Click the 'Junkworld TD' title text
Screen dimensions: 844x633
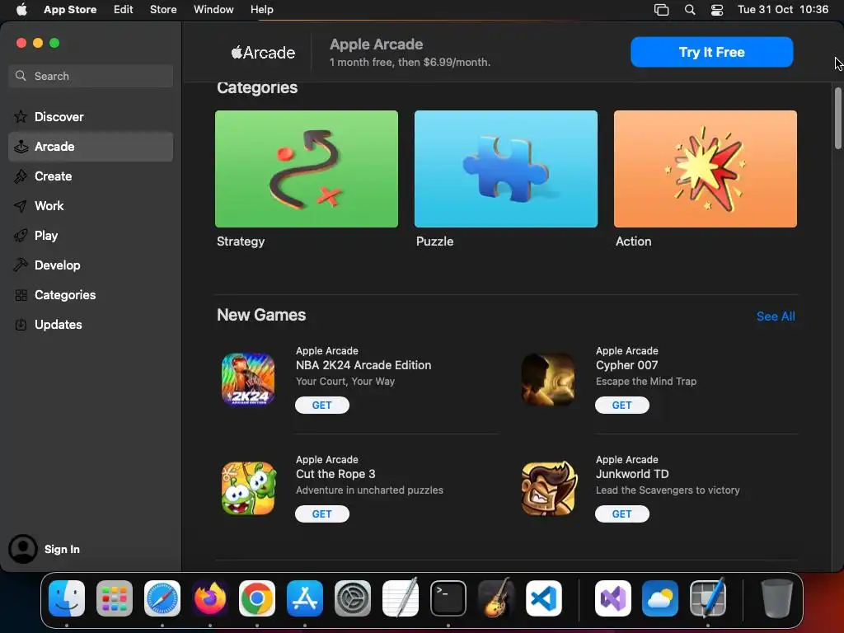pos(632,474)
